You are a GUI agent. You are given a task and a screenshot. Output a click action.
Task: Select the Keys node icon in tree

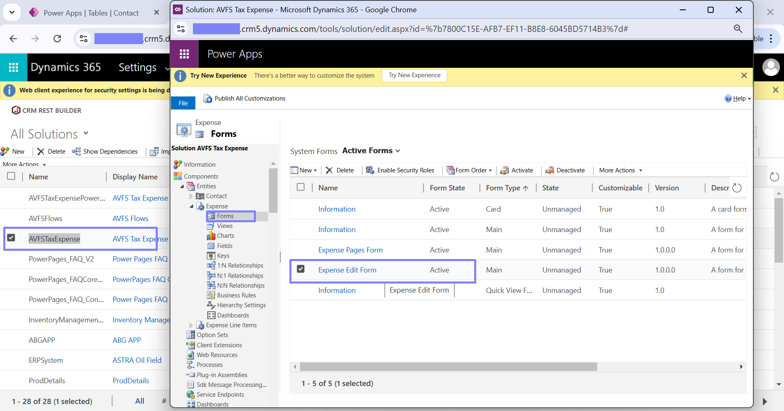pyautogui.click(x=211, y=256)
